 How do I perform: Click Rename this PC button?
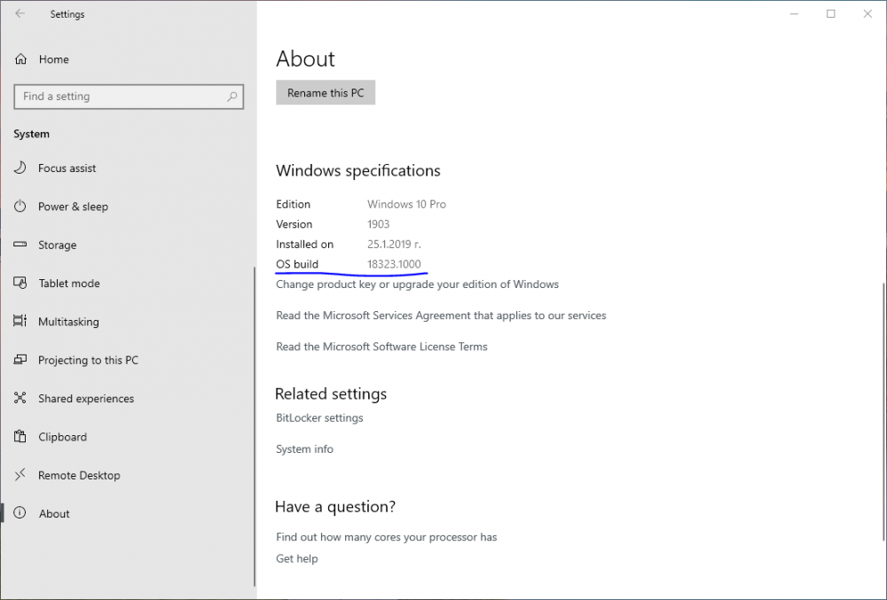click(326, 93)
